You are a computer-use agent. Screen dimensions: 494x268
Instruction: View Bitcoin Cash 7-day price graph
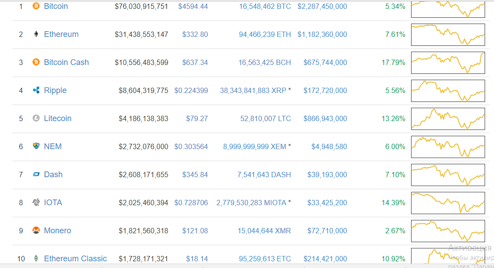pos(448,63)
